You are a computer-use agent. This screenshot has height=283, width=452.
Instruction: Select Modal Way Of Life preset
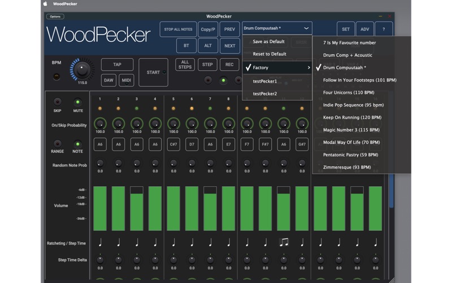pos(362,142)
